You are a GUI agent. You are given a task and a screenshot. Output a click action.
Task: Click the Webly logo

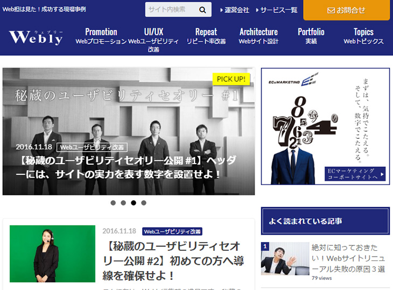pos(36,38)
